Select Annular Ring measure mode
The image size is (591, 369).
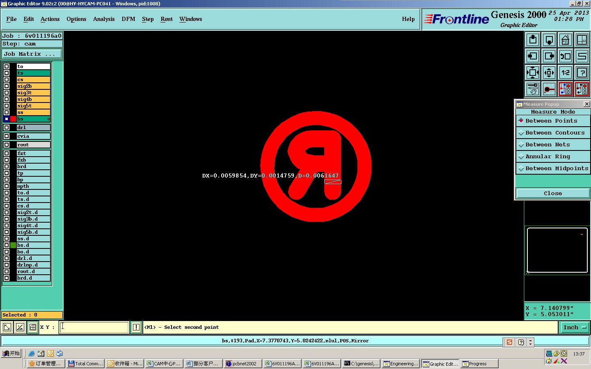pos(553,157)
